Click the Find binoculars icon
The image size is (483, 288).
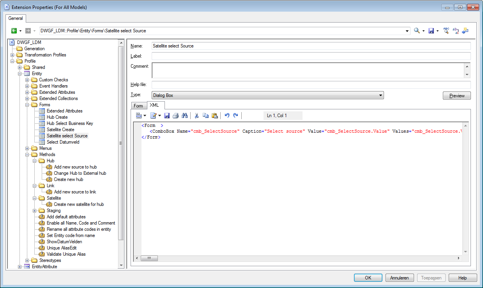pyautogui.click(x=185, y=116)
